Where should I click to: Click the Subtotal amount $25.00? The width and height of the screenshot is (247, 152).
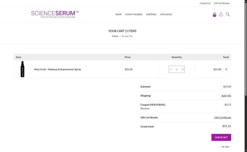tap(227, 87)
